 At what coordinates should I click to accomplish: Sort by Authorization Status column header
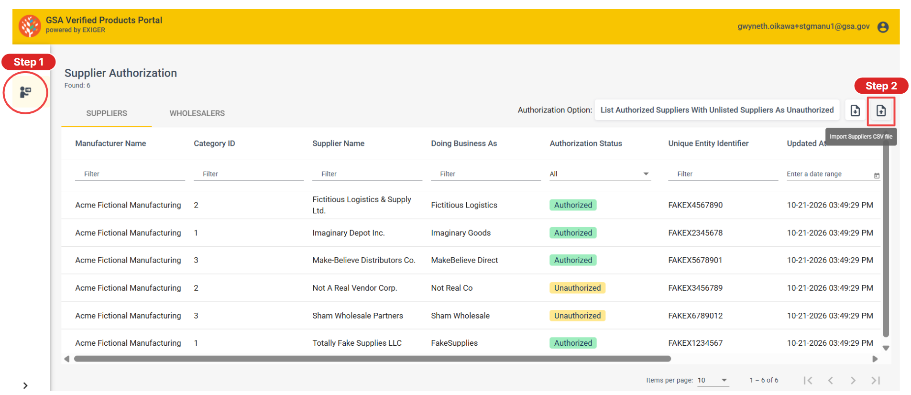click(x=586, y=143)
